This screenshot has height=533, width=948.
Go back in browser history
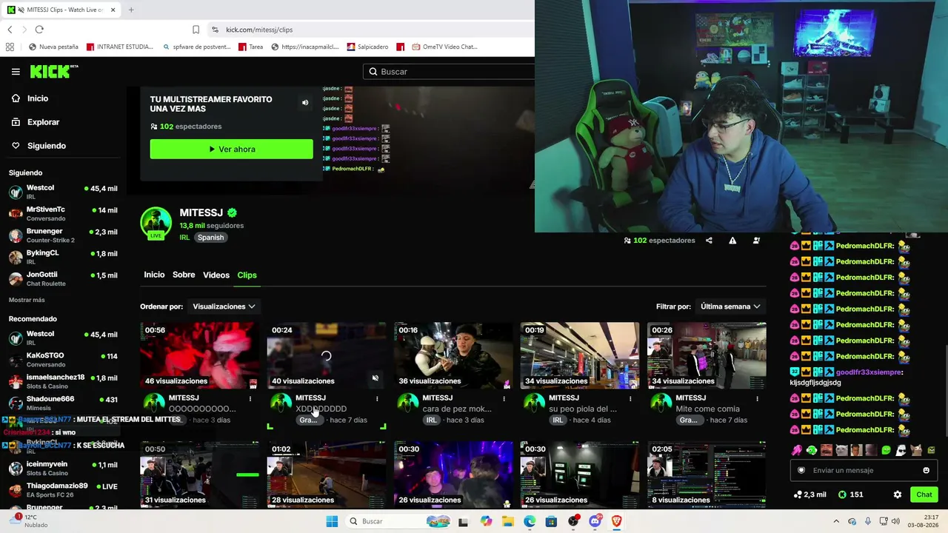pyautogui.click(x=10, y=30)
